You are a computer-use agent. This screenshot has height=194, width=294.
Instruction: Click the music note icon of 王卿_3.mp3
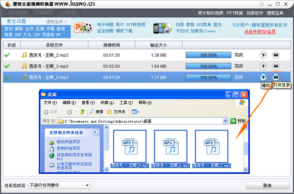pyautogui.click(x=24, y=66)
